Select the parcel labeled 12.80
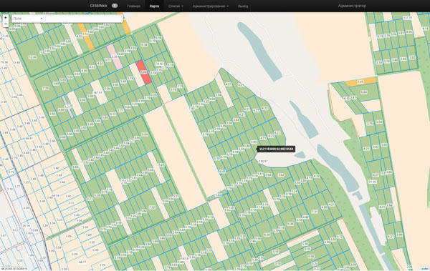 tap(33, 57)
